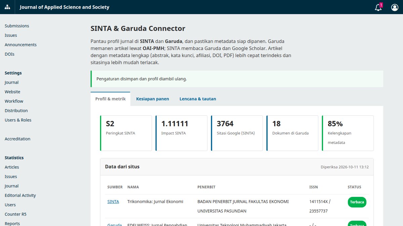Open Issues under Statistics

(11, 176)
